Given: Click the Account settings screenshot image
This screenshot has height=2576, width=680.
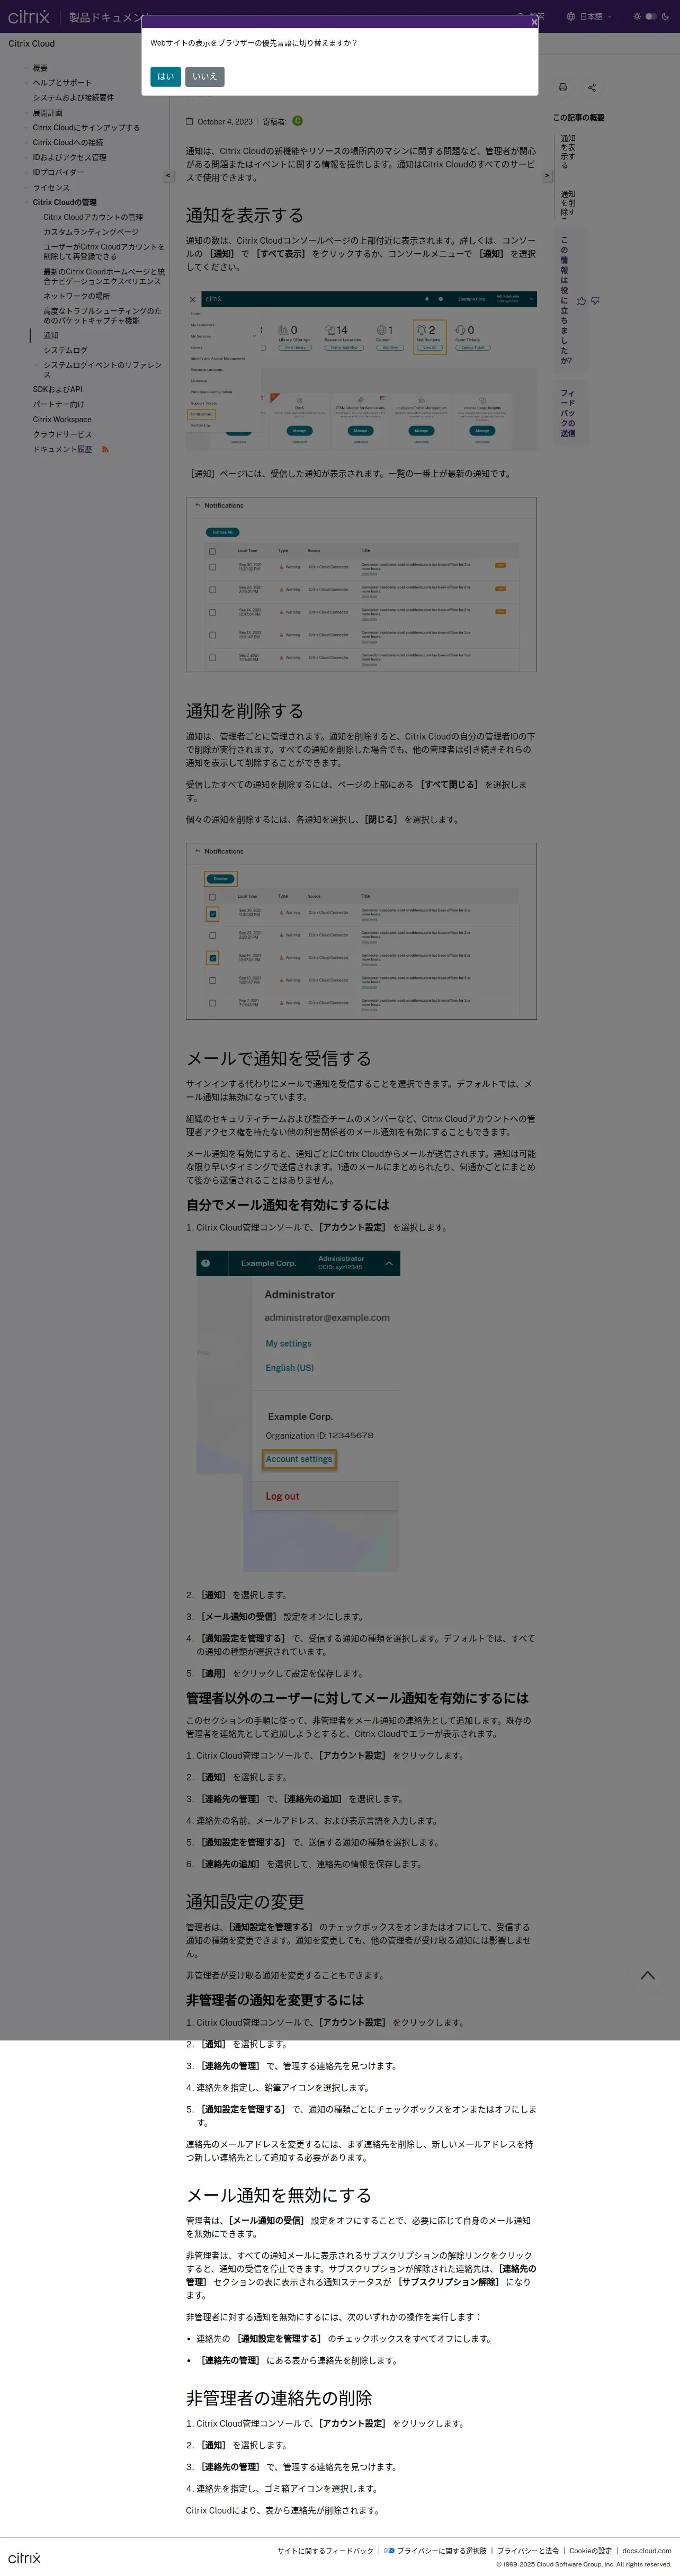Looking at the screenshot, I should pos(298,1411).
